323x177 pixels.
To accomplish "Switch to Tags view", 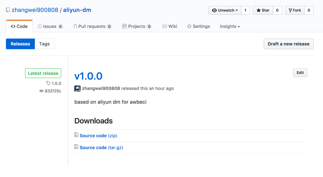I will click(x=44, y=44).
